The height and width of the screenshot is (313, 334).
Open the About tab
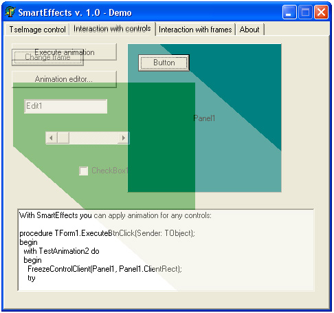tap(249, 30)
